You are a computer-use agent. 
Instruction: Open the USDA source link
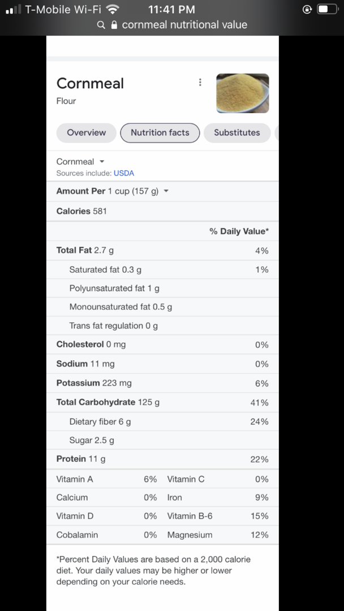[124, 173]
